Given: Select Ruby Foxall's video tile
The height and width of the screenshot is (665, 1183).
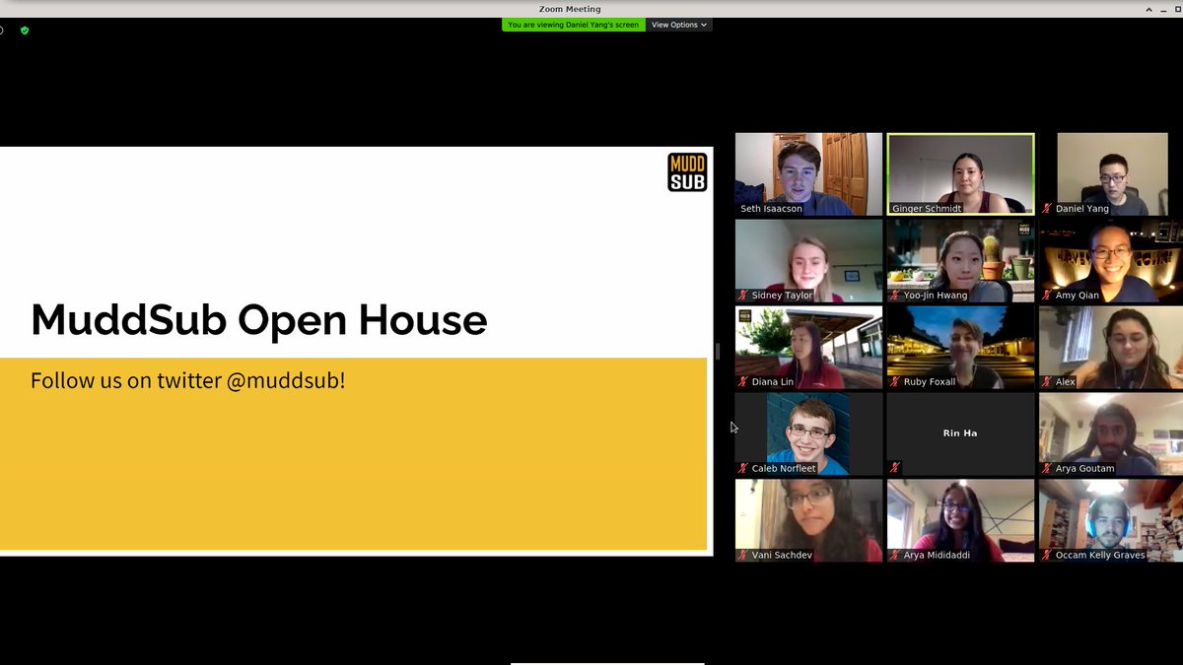Looking at the screenshot, I should (x=960, y=348).
